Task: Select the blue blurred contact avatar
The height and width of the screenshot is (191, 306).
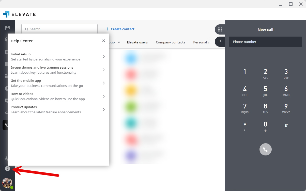Action: (131, 58)
